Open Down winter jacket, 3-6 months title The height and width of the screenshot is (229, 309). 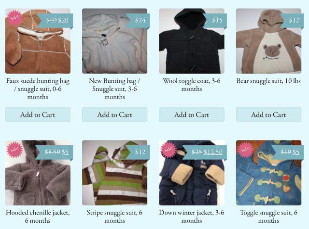coord(192,216)
